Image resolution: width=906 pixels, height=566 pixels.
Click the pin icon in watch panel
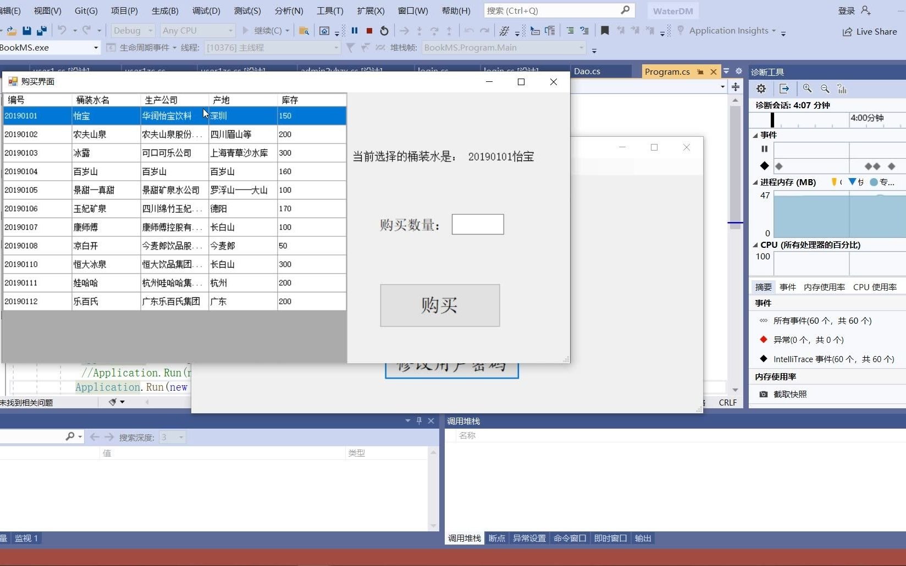pos(419,420)
